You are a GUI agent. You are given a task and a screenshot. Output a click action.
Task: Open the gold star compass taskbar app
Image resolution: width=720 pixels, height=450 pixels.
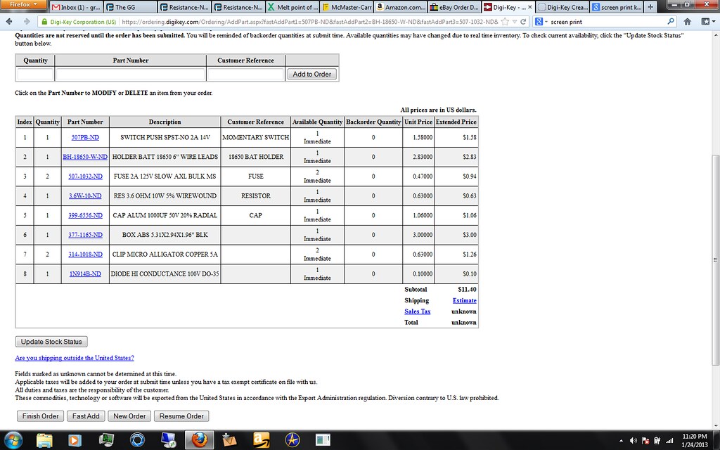click(292, 440)
